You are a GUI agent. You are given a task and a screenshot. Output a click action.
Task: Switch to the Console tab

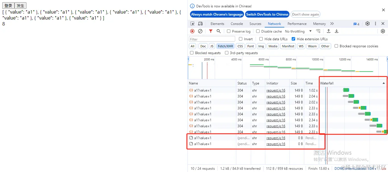point(237,24)
